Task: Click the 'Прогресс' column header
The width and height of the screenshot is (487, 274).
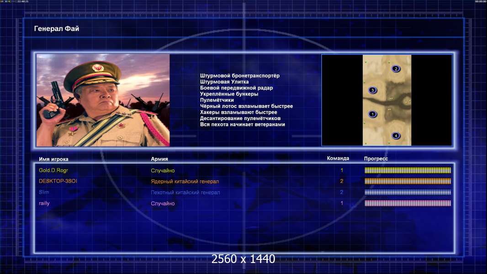Action: (x=376, y=158)
